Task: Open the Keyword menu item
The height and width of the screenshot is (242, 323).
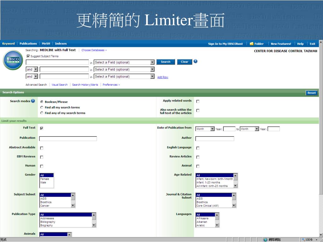Action: click(x=9, y=43)
